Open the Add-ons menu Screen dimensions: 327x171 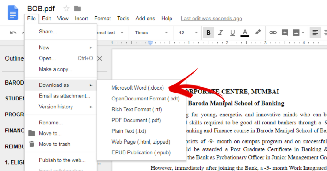(x=145, y=19)
